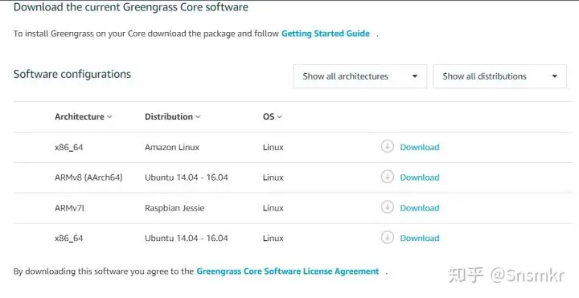Sort by Architecture column header
The image size is (579, 298).
coord(83,116)
